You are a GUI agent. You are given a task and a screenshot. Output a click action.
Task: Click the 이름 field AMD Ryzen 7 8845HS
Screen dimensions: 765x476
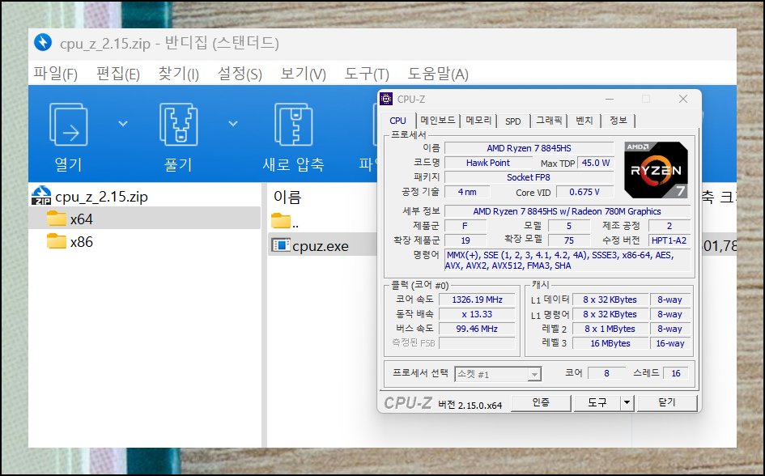[x=529, y=148]
